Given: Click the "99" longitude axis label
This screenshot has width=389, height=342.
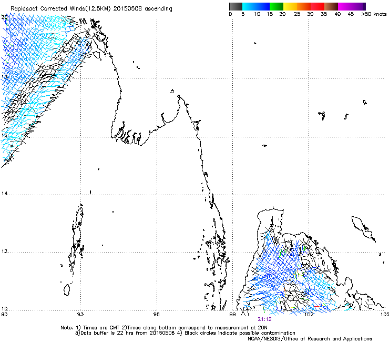Looking at the screenshot, I should coord(232,315).
